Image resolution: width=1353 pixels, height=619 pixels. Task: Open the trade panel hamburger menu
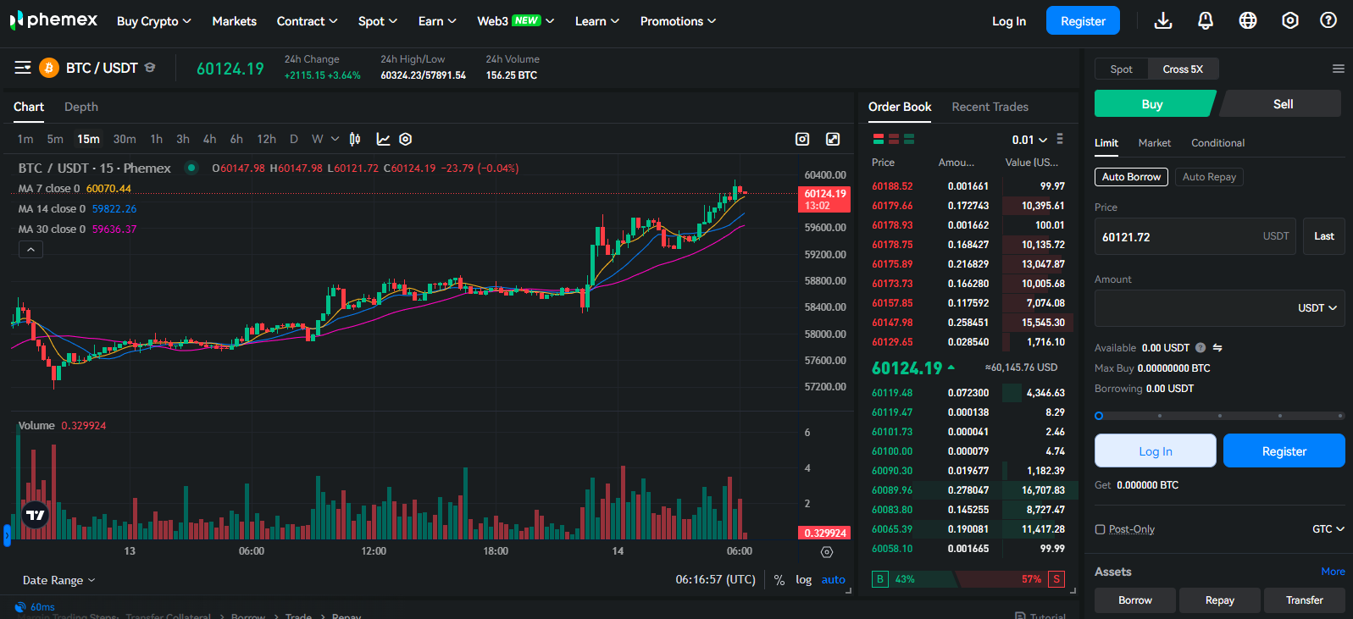pos(1339,69)
